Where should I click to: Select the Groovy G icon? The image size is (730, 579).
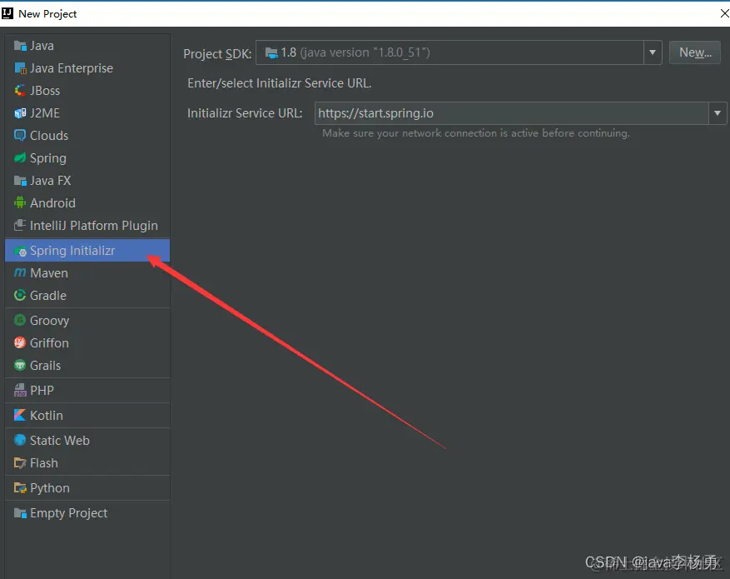click(20, 320)
